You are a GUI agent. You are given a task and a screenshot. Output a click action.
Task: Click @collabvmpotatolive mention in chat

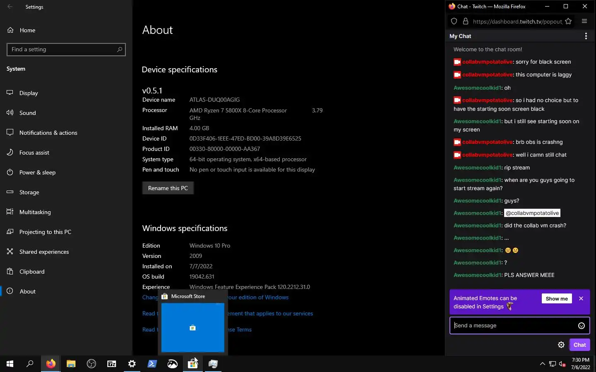point(532,213)
